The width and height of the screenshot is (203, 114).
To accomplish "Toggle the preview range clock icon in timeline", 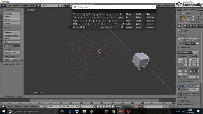I will click(41, 106).
